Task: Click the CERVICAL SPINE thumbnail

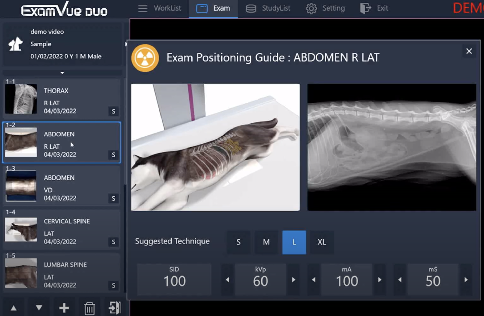Action: 21,230
